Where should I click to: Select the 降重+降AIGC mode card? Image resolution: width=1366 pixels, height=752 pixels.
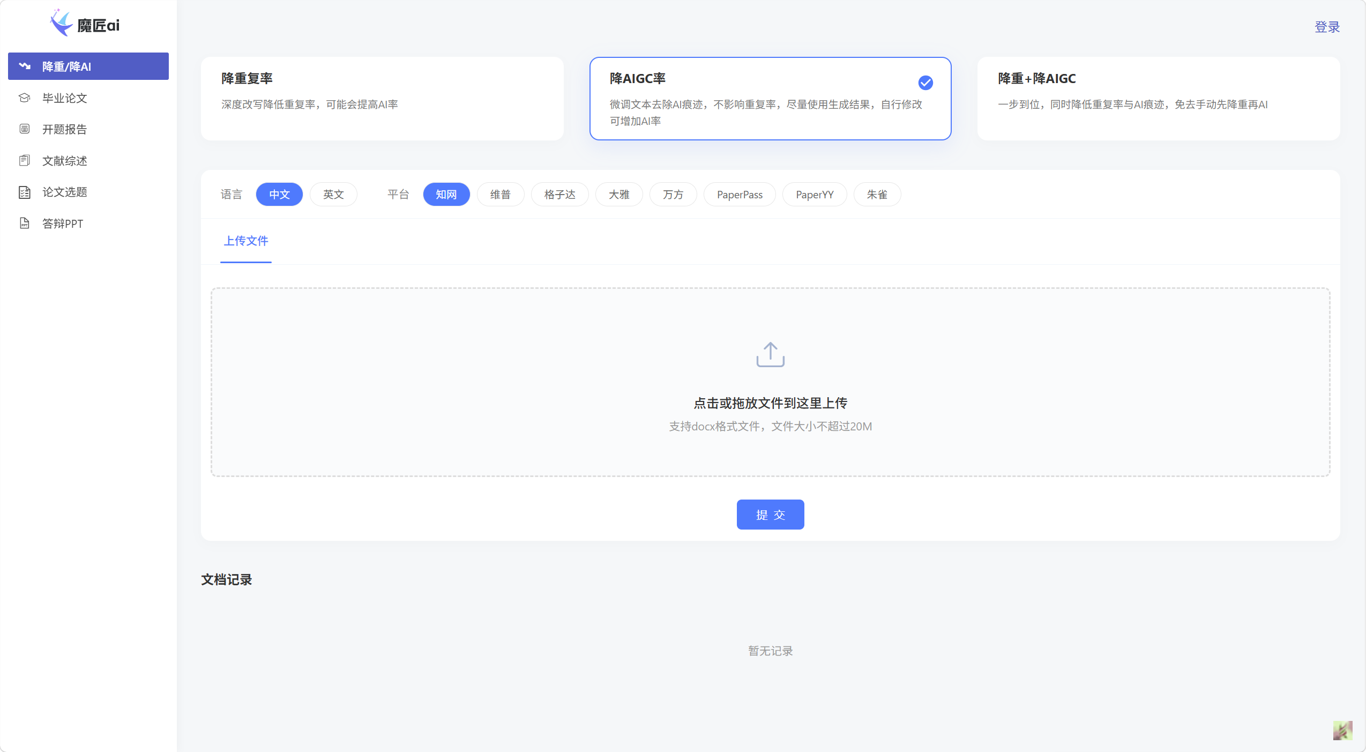tap(1158, 99)
